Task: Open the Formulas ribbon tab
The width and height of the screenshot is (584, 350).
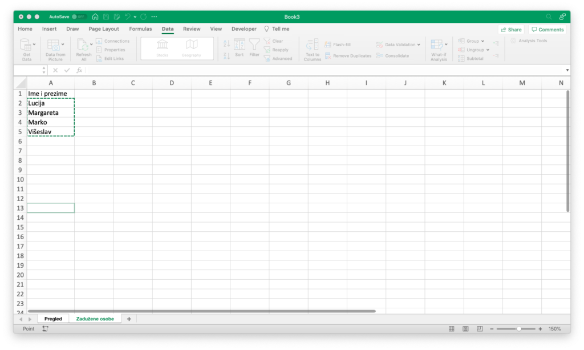Action: coord(140,29)
